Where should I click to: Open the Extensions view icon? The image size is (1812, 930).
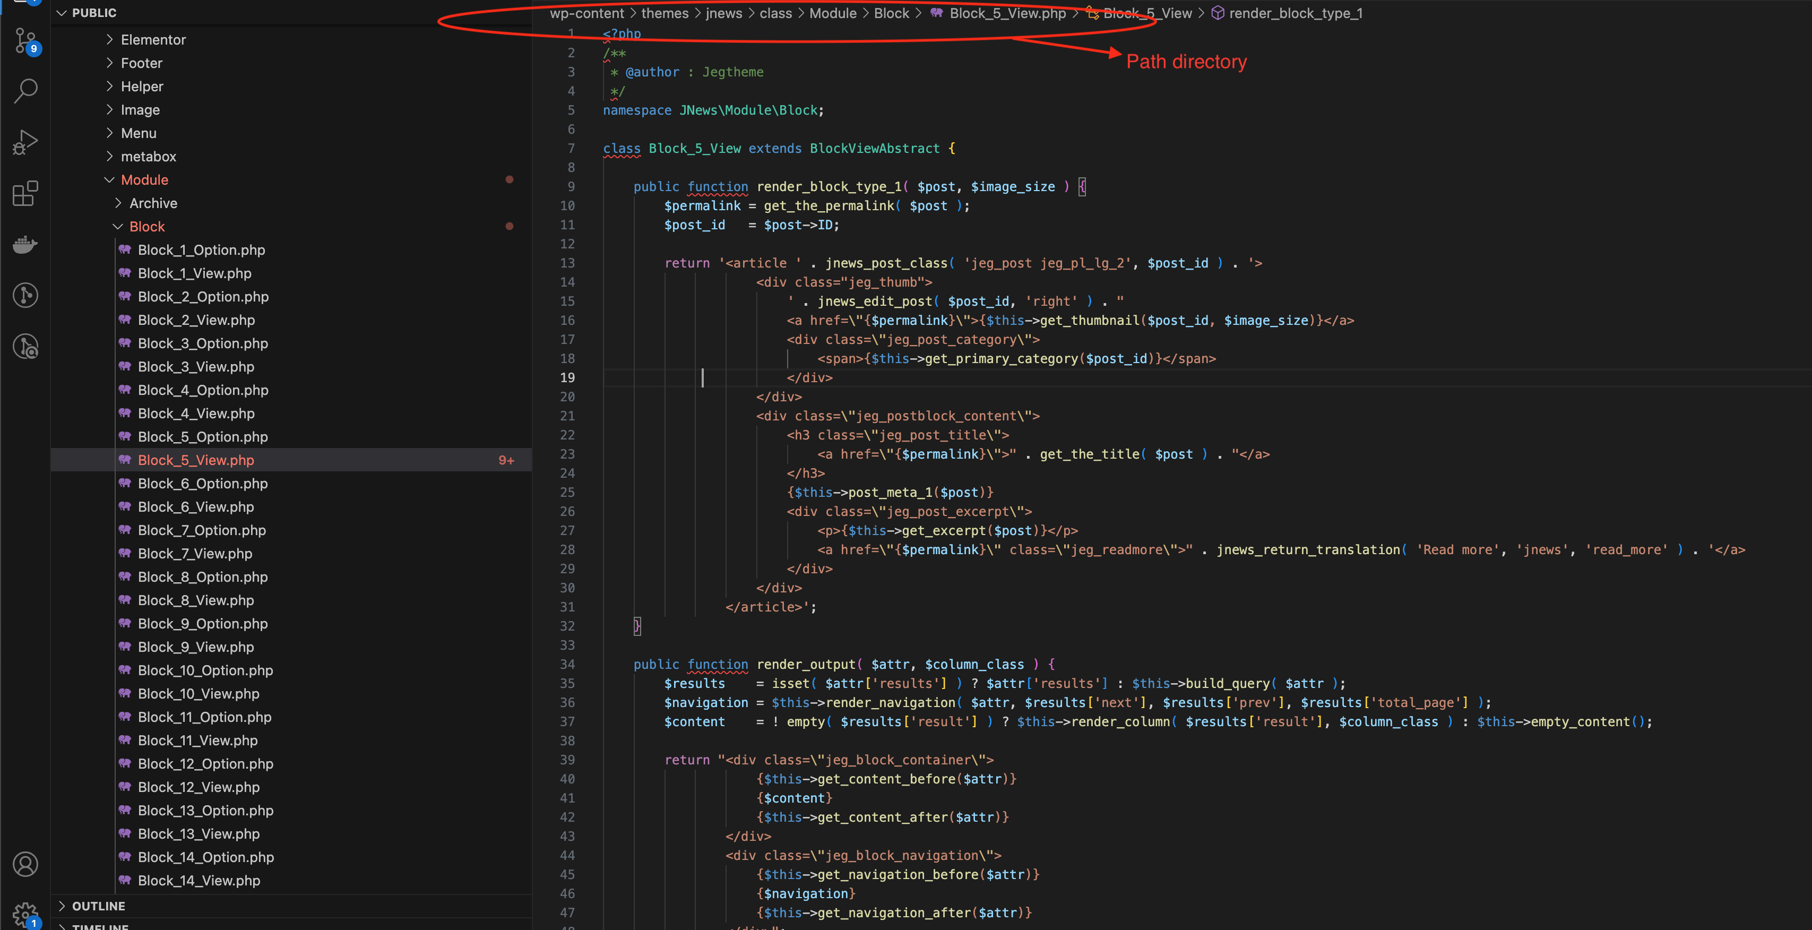(x=25, y=193)
